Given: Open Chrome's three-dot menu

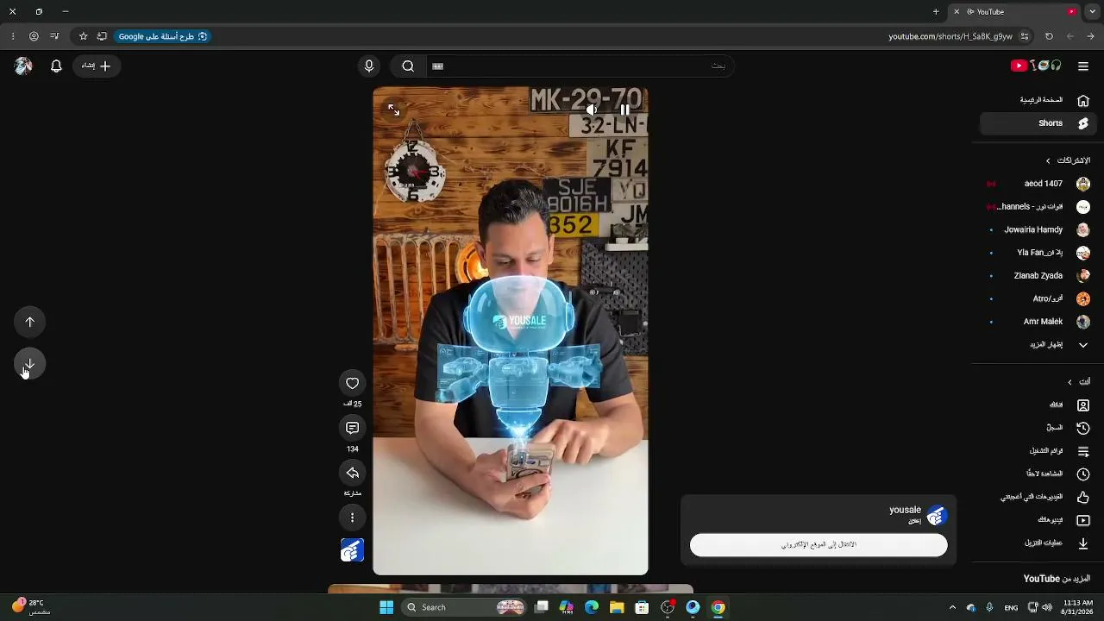Looking at the screenshot, I should pos(13,36).
